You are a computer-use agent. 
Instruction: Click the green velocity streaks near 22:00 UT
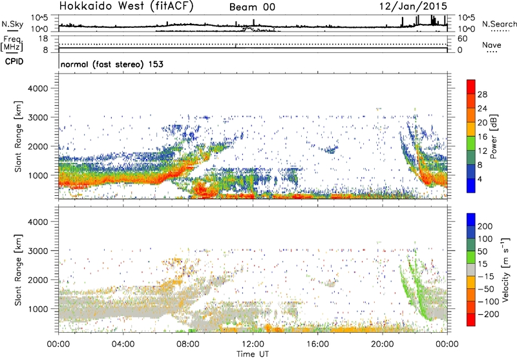pyautogui.click(x=416, y=285)
